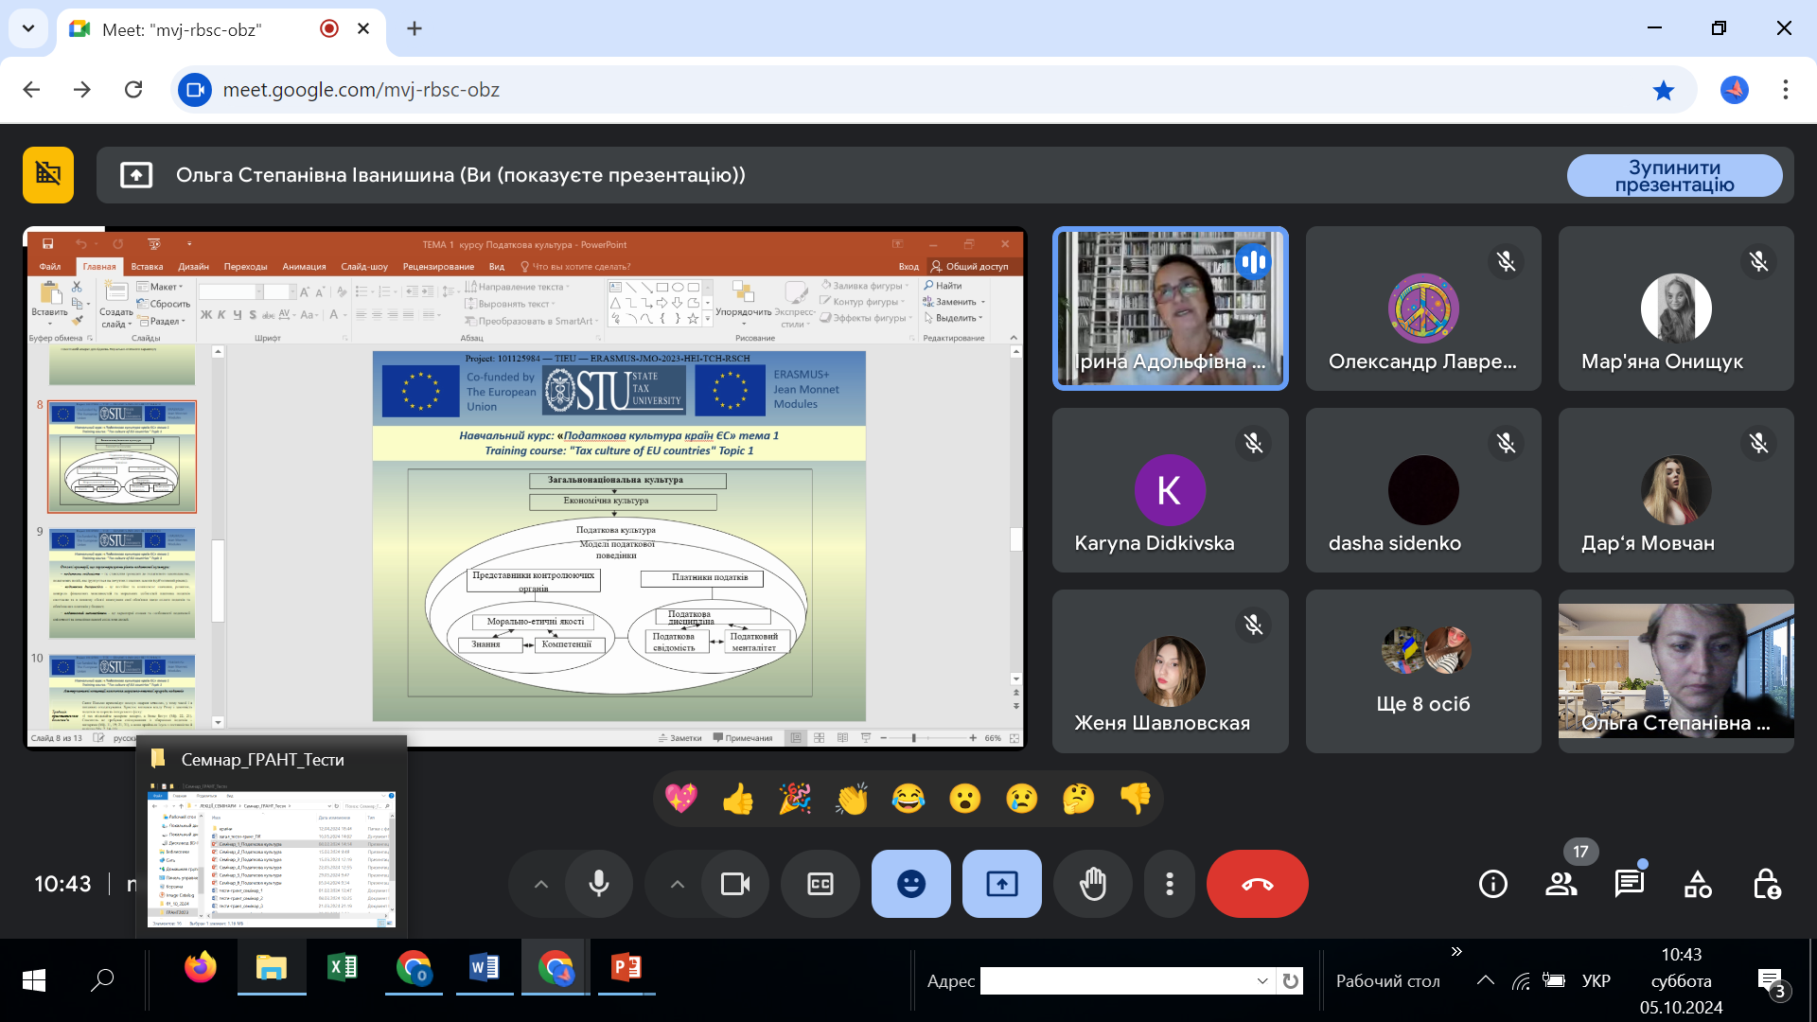Image resolution: width=1817 pixels, height=1022 pixels.
Task: Expand audio settings arrow next to microphone
Action: tap(541, 884)
